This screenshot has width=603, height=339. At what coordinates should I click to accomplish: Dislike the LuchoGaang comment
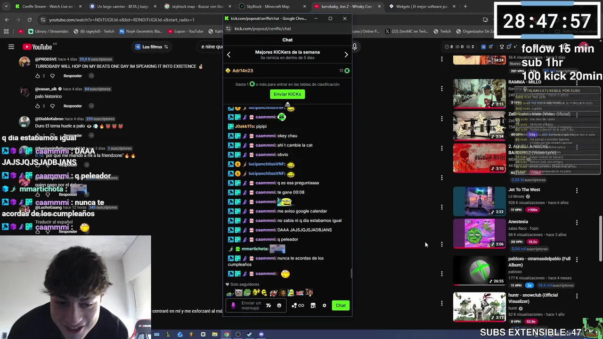(x=48, y=232)
